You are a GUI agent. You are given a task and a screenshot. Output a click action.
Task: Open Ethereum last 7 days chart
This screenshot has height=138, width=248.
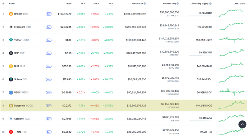point(231,26)
